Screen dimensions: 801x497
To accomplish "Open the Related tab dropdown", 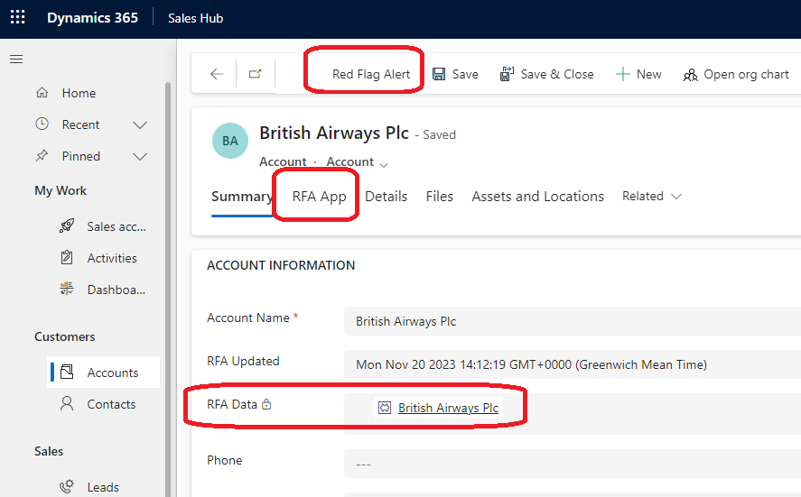I will click(x=652, y=197).
